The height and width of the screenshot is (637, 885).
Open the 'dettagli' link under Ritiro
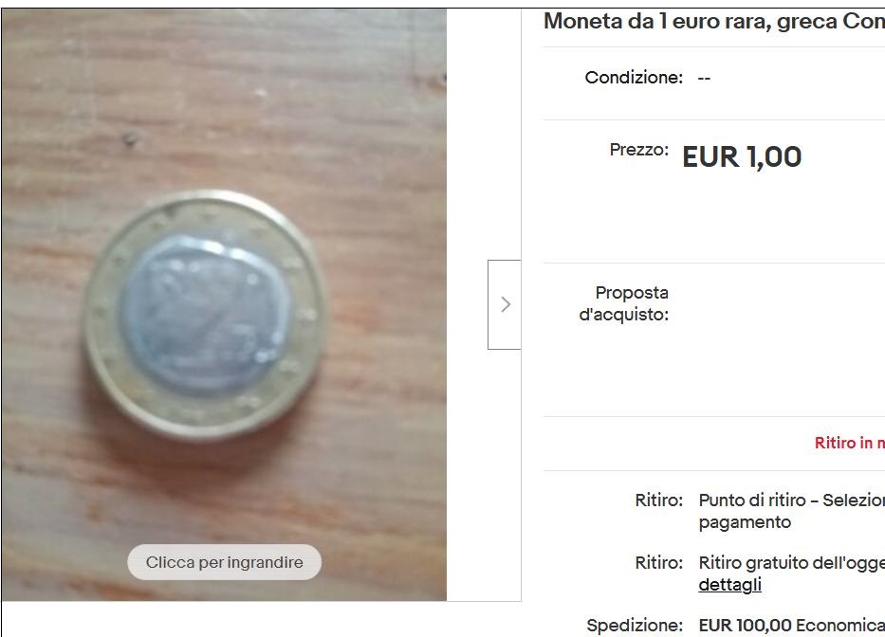tap(729, 585)
